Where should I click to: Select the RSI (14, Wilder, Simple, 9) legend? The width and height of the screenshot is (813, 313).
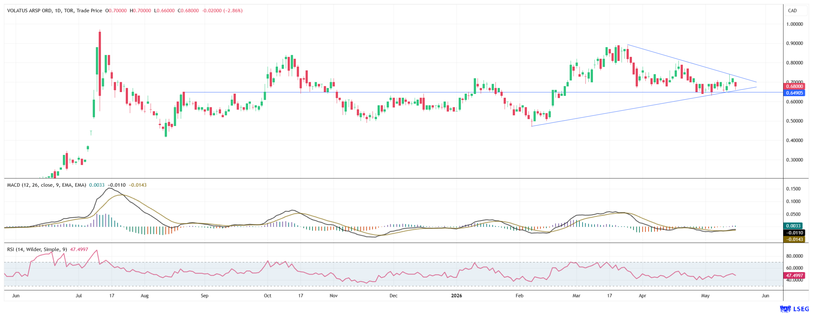(x=37, y=250)
